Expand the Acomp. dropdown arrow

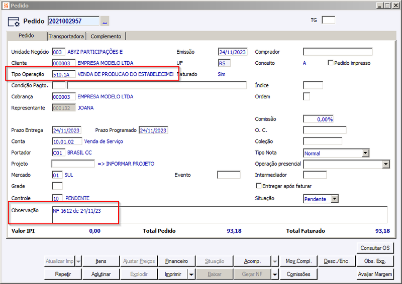(275, 261)
